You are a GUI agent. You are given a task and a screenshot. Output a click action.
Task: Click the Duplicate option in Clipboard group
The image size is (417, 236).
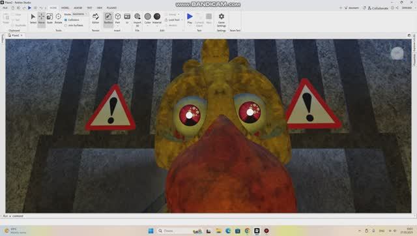point(19,25)
